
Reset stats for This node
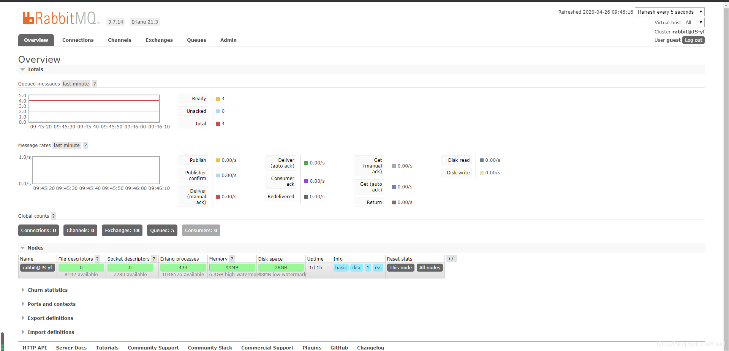coord(400,268)
